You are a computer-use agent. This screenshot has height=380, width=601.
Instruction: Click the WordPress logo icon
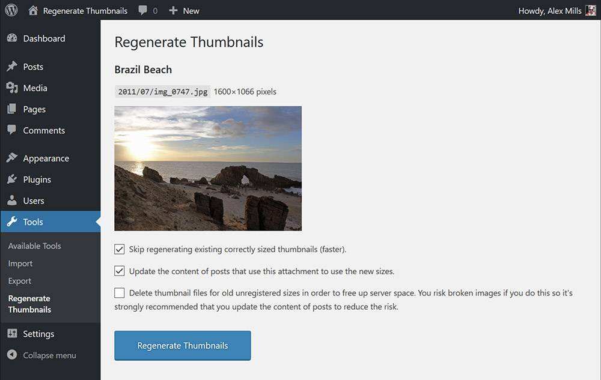pos(11,10)
